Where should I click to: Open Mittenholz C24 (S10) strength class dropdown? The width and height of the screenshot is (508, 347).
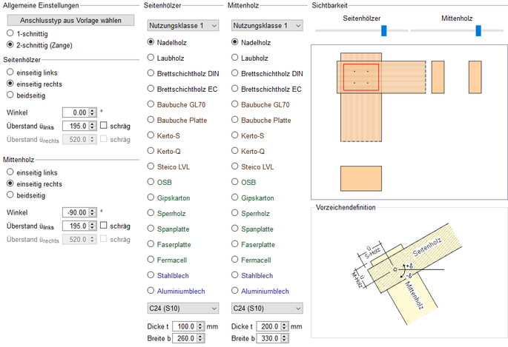(x=267, y=308)
